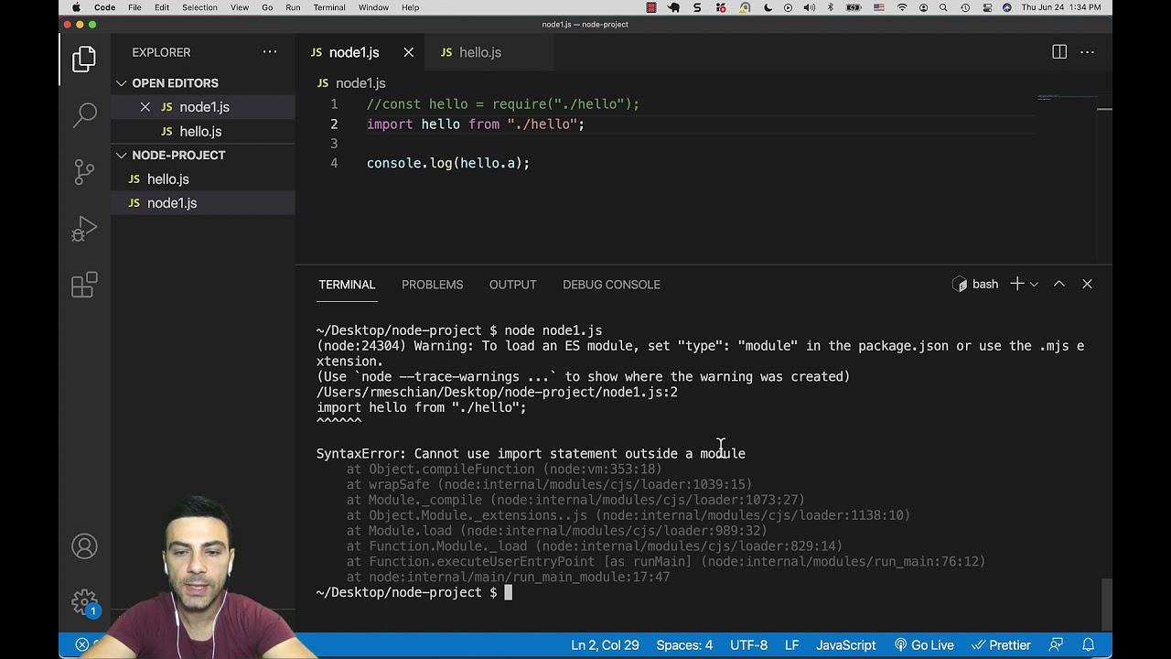Close node1.js in Open Editors list
This screenshot has width=1171, height=659.
pos(145,107)
